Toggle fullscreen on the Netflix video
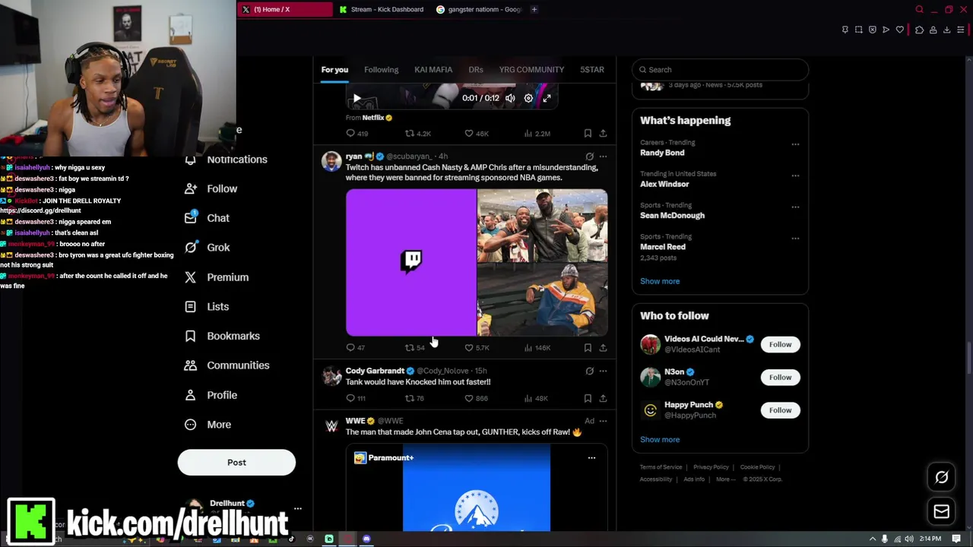 (547, 98)
